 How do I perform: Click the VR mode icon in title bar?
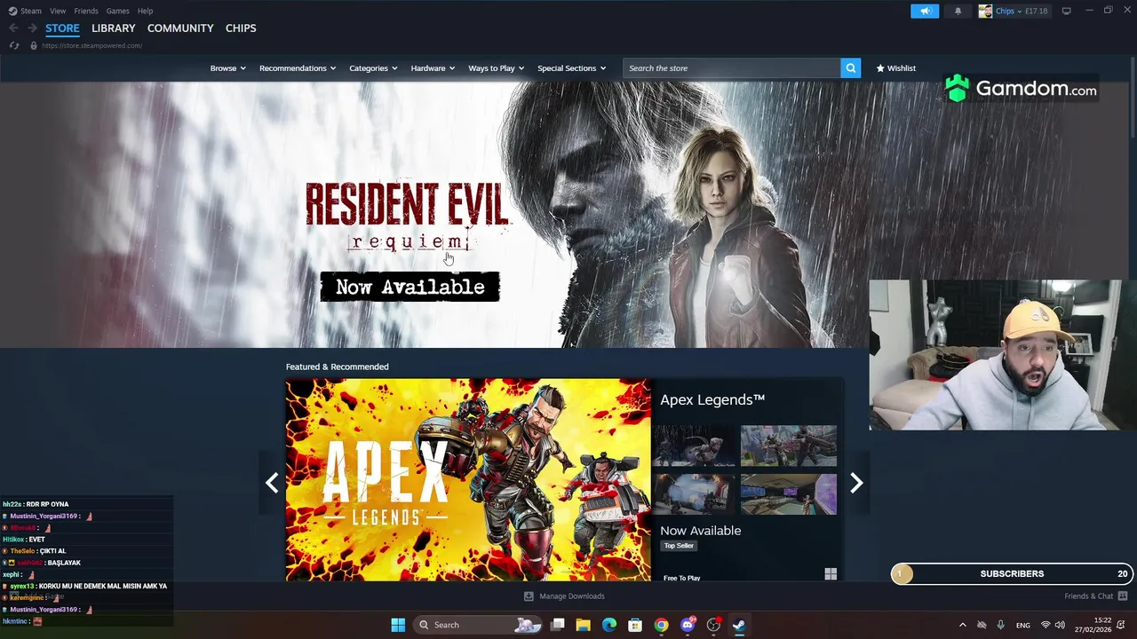coord(1066,11)
